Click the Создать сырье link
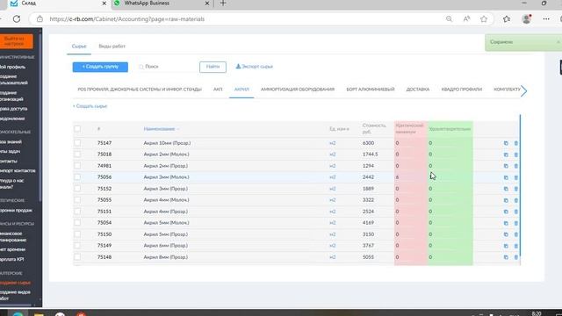 pyautogui.click(x=90, y=106)
